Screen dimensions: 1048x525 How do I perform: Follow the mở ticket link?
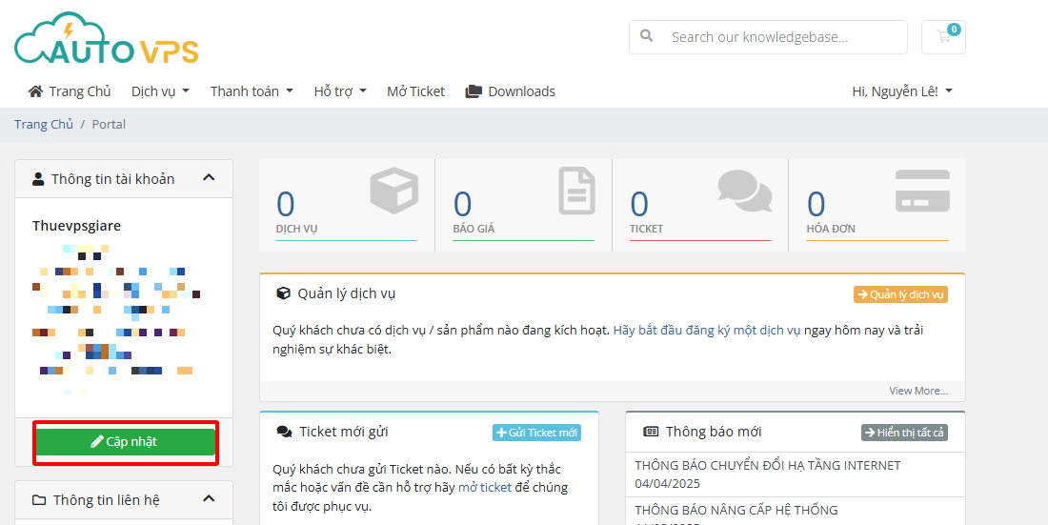[x=485, y=488]
